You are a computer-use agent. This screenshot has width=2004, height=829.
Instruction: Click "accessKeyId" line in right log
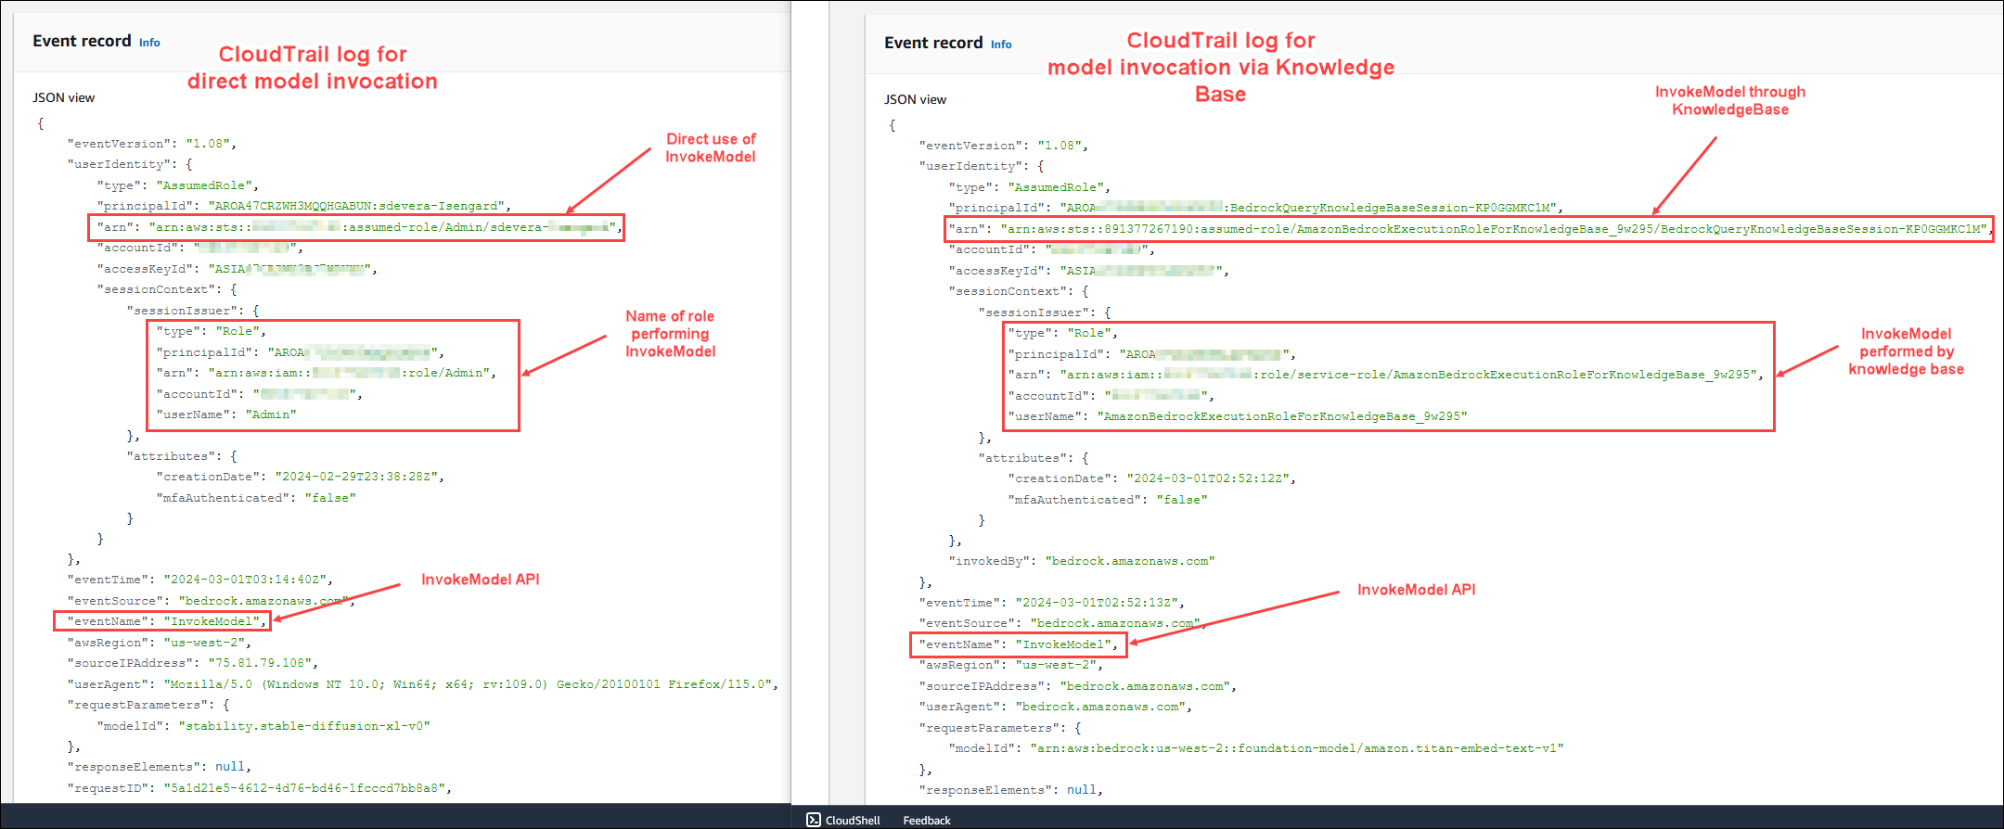[1089, 271]
